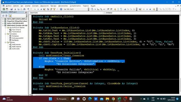
Task: Toggle Design Mode icon in standard toolbar
Action: click(44, 9)
